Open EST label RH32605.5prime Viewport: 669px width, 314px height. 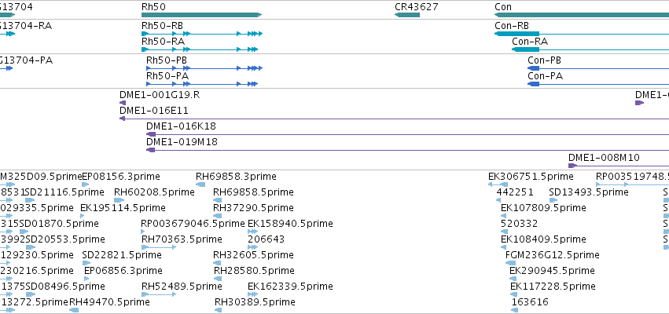click(x=253, y=255)
